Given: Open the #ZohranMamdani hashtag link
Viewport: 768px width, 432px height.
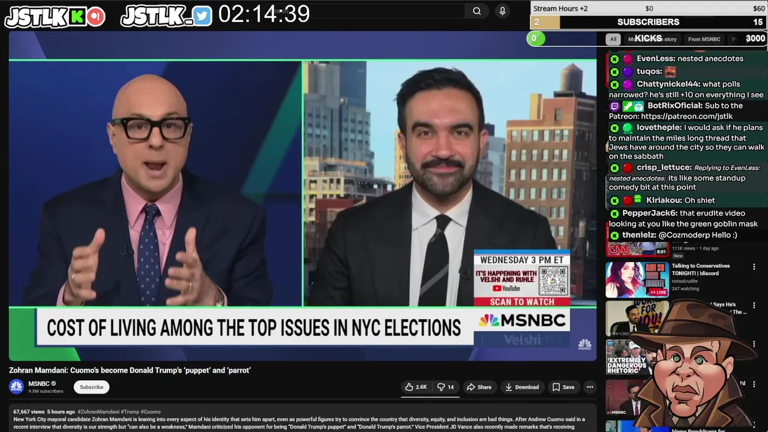Looking at the screenshot, I should (99, 412).
